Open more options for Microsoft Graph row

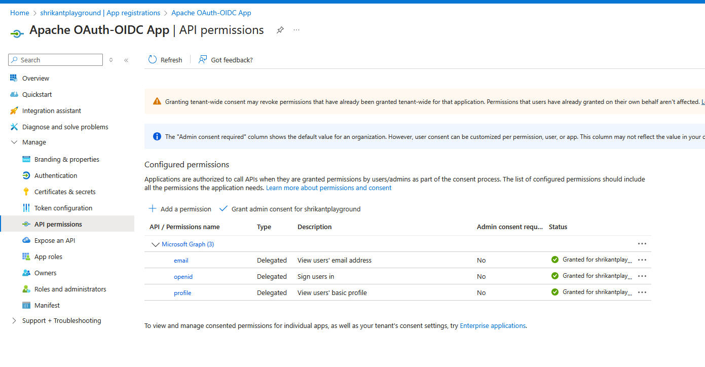point(642,244)
